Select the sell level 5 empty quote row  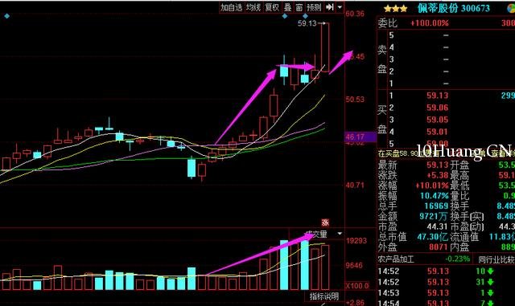[x=451, y=35]
